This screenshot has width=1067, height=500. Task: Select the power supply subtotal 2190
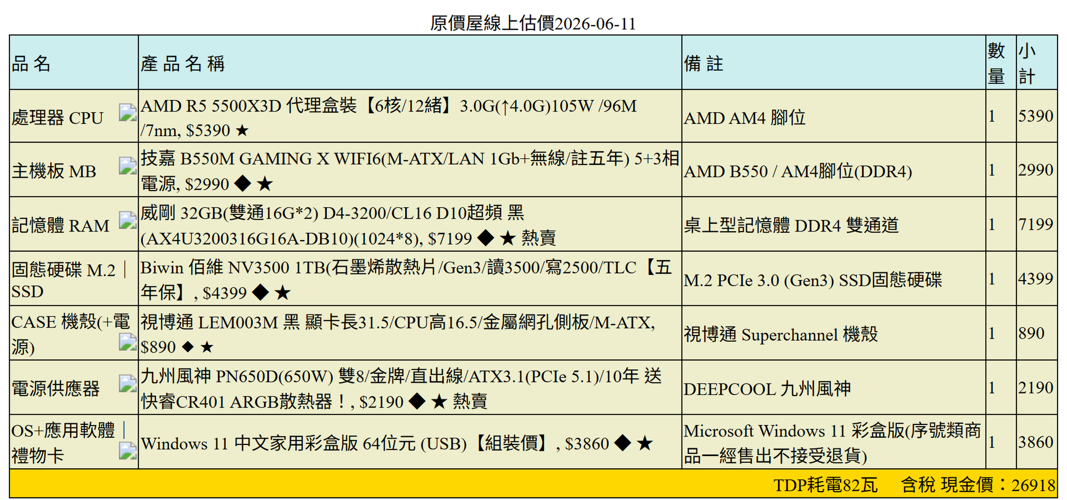(1036, 388)
